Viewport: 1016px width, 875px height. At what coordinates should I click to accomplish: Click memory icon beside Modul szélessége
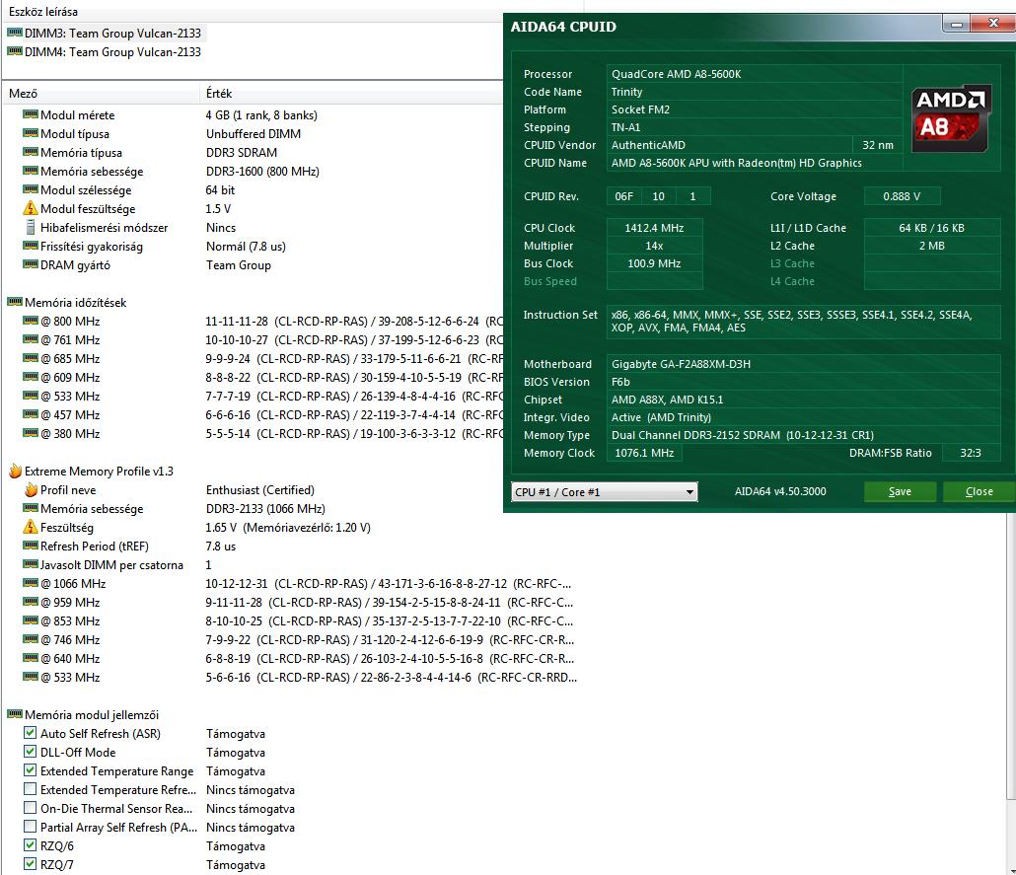[31, 190]
